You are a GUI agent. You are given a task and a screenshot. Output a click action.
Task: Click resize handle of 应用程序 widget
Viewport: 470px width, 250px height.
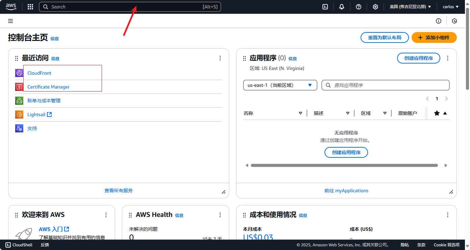point(451,192)
